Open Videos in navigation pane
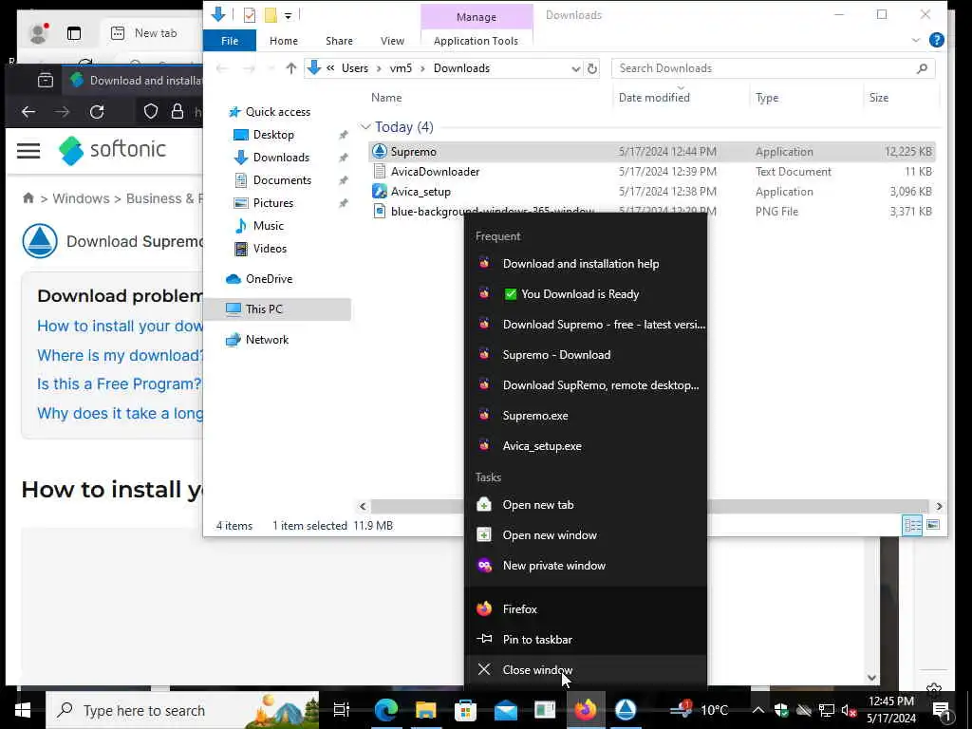The width and height of the screenshot is (972, 729). click(270, 249)
